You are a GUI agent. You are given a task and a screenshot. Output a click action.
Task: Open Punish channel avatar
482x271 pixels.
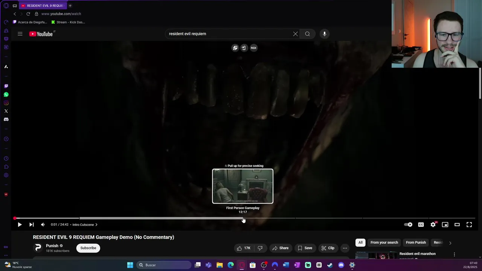pyautogui.click(x=38, y=248)
